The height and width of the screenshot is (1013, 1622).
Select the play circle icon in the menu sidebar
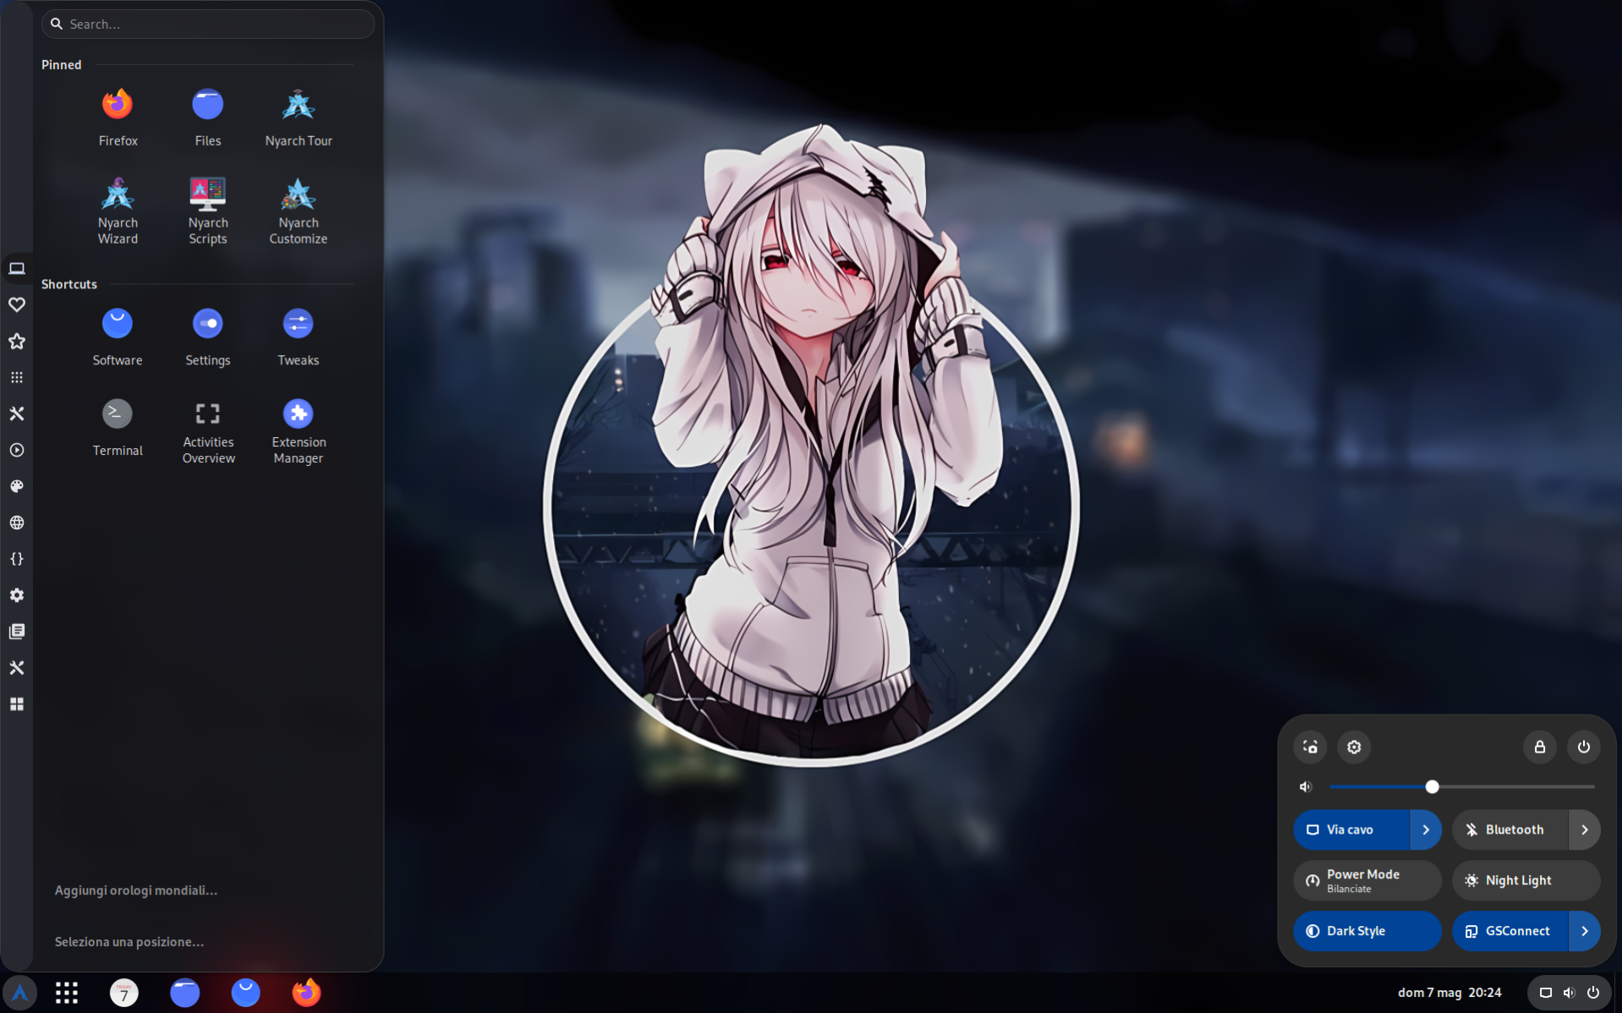pos(17,450)
